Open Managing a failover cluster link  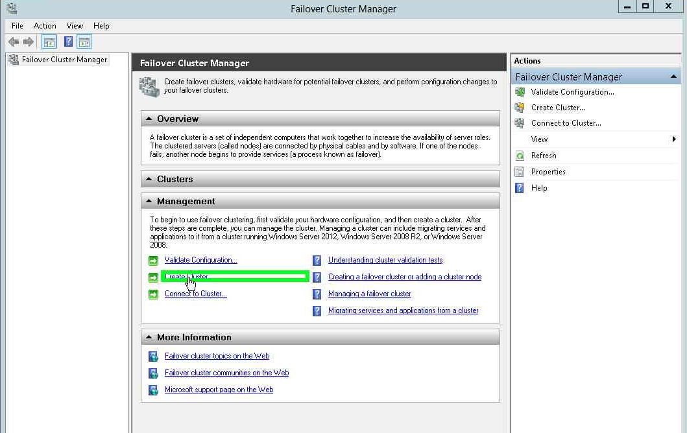click(x=369, y=294)
